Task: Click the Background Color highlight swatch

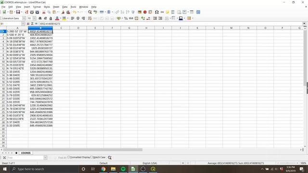Action: 64,18
